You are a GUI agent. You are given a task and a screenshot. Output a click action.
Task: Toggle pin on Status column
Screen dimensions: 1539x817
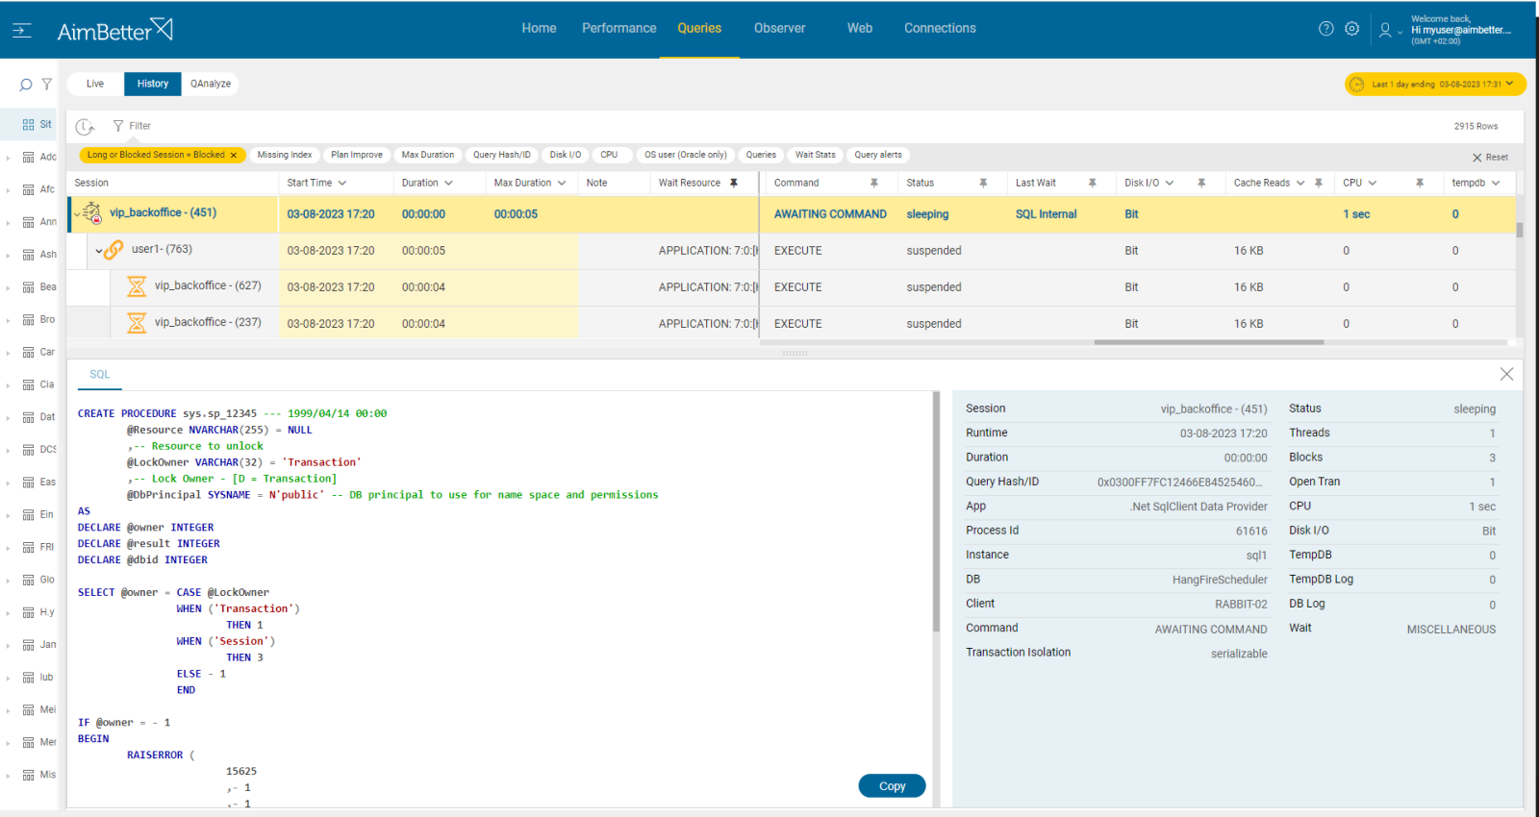point(983,183)
